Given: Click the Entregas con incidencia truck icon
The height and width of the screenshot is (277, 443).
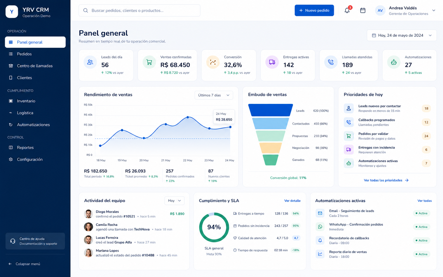Looking at the screenshot, I should 349,150.
